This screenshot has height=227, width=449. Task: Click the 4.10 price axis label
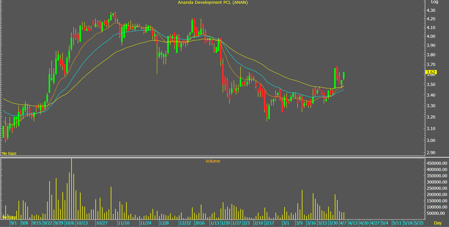click(431, 28)
